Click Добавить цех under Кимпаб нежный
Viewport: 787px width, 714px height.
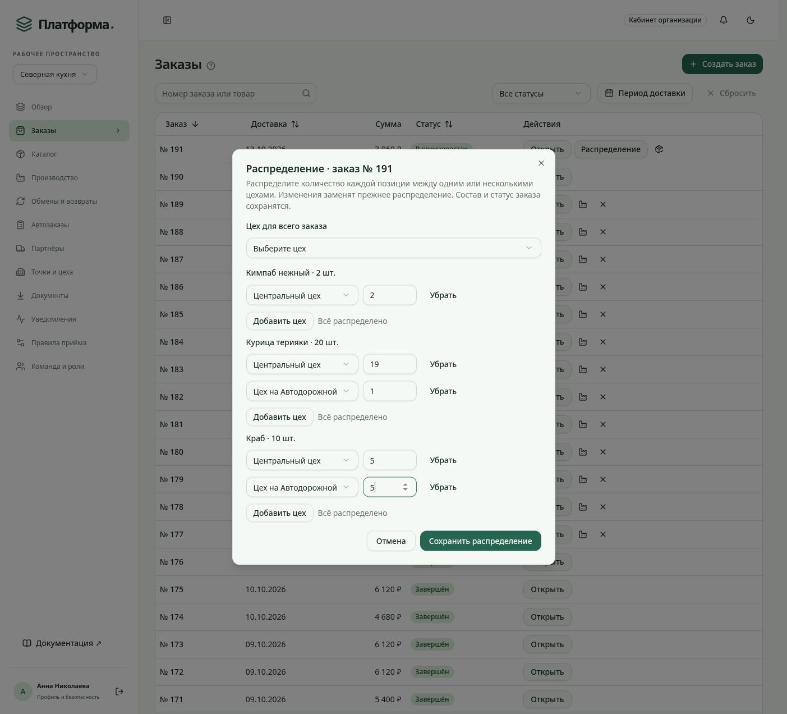click(x=279, y=321)
